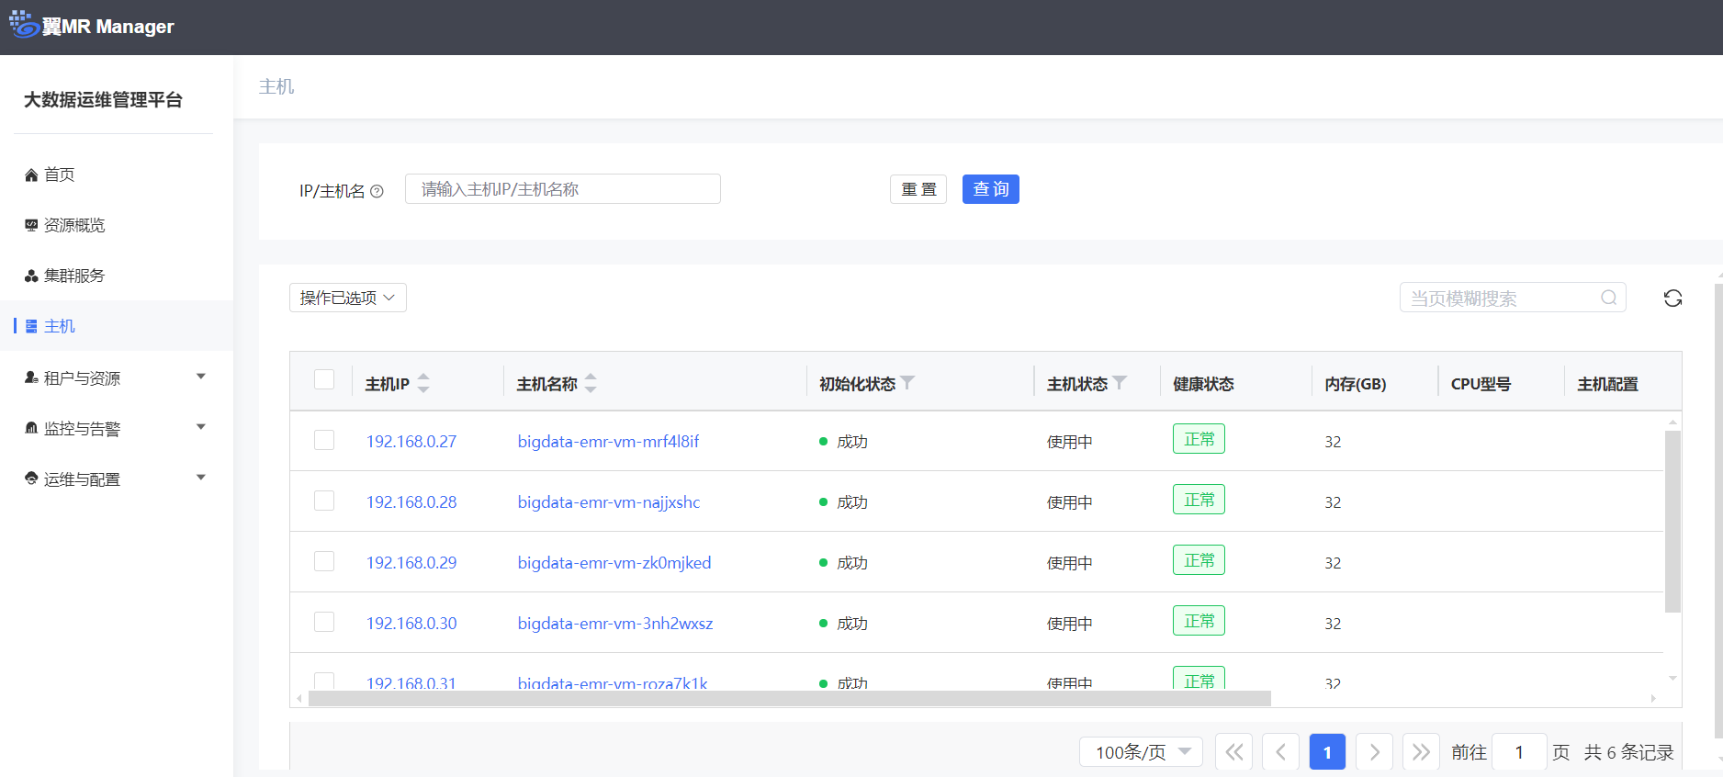Image resolution: width=1723 pixels, height=777 pixels.
Task: Expand 运维与配置 submenu arrow
Action: (x=201, y=478)
